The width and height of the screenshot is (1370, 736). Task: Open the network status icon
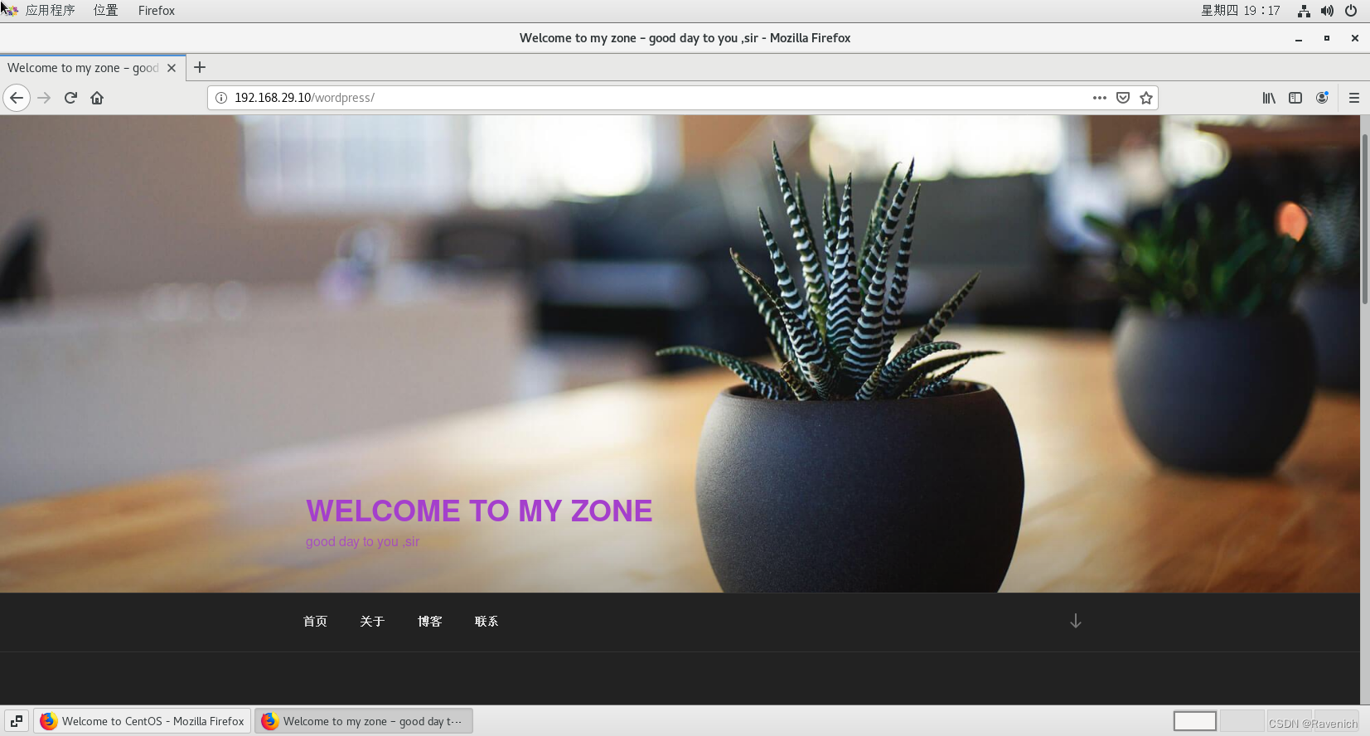pos(1304,11)
